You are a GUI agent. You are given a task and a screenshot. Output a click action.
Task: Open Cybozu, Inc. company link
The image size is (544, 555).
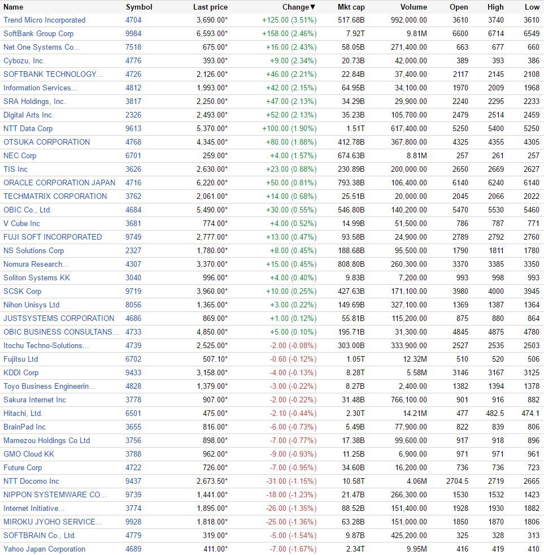tap(24, 61)
